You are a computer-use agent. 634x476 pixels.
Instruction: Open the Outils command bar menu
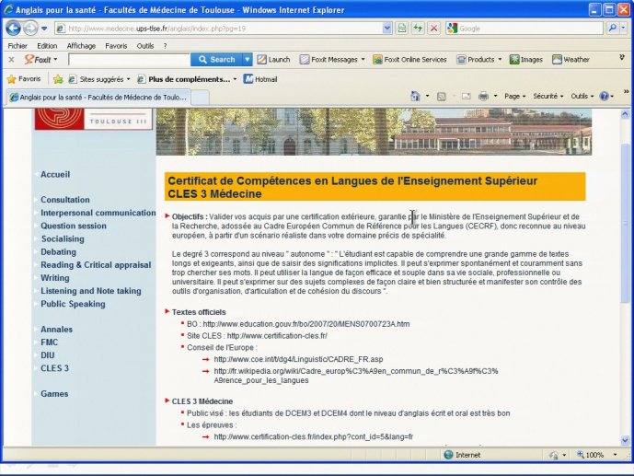[582, 97]
